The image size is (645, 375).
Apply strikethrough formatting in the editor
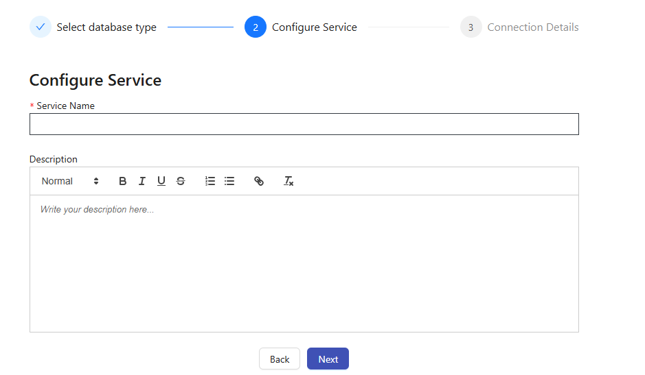[181, 181]
